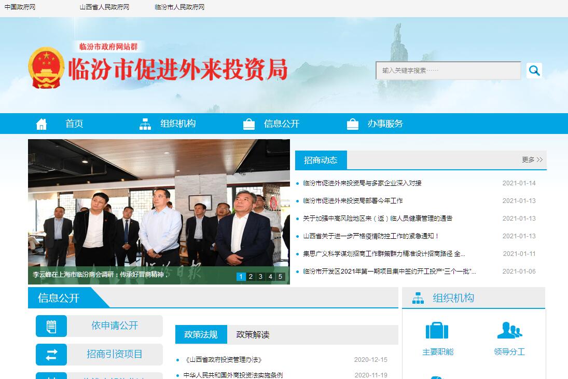Screen dimensions: 568x379
Task: Open 《山西省政府投资管理办法》 policy link
Action: [223, 360]
